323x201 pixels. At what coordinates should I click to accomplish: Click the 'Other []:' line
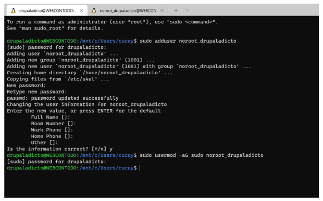[44, 143]
